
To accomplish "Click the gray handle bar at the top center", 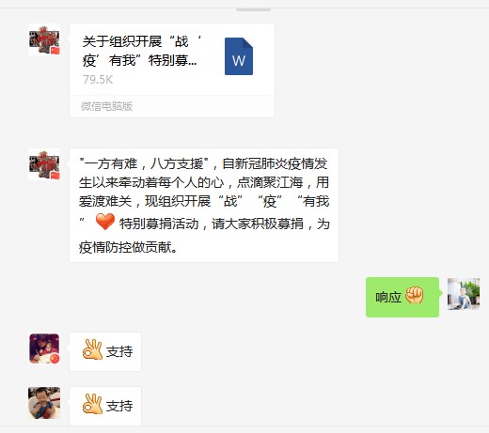I will click(253, 9).
